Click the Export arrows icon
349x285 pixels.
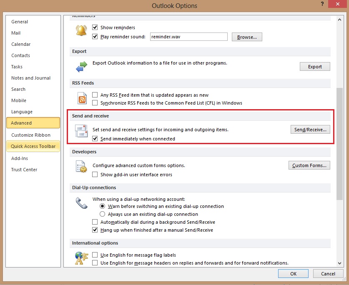click(x=81, y=67)
